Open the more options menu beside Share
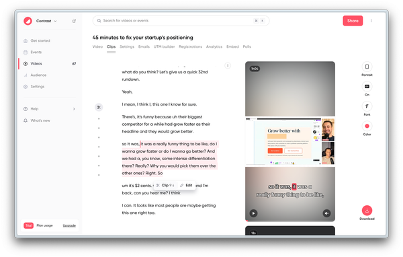This screenshot has width=403, height=257. point(371,21)
